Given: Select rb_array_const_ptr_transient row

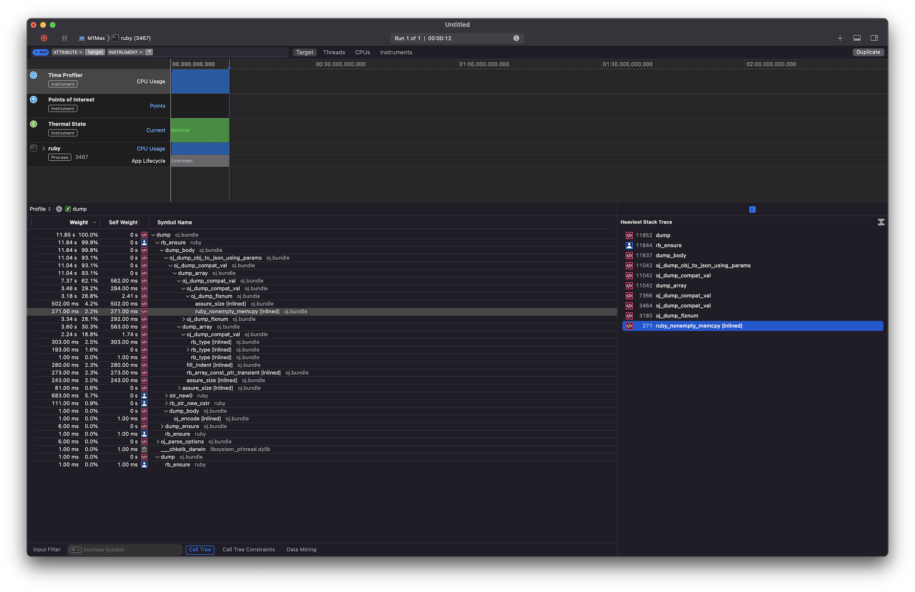Looking at the screenshot, I should tap(322, 373).
